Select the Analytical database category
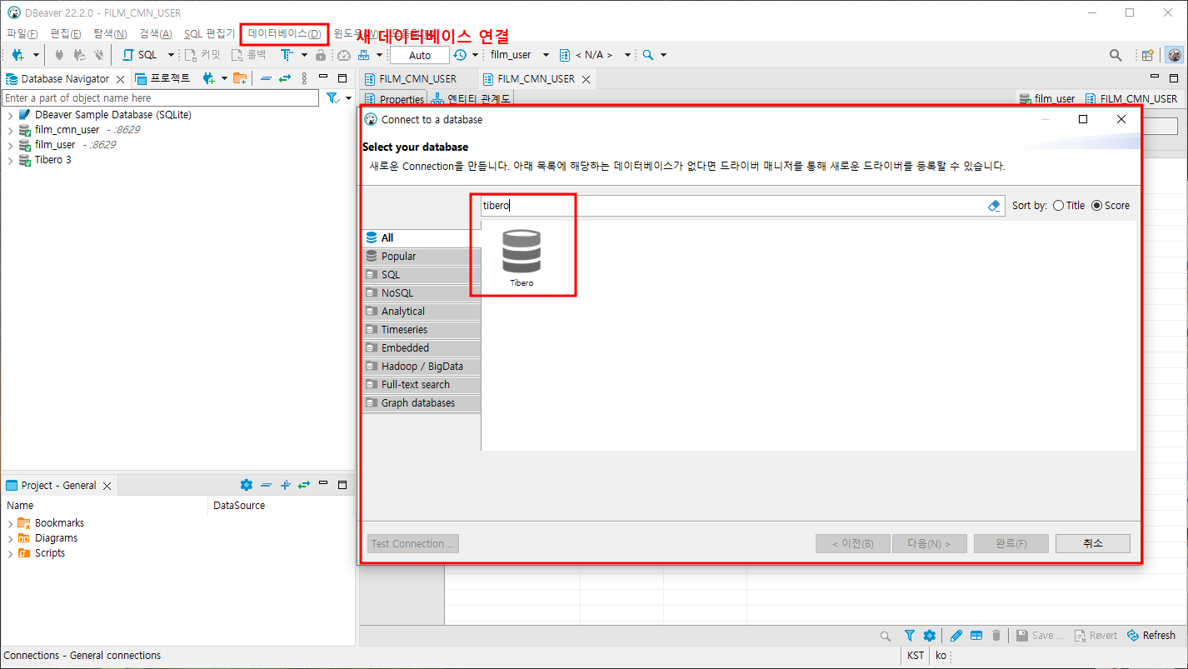This screenshot has height=669, width=1188. 422,312
